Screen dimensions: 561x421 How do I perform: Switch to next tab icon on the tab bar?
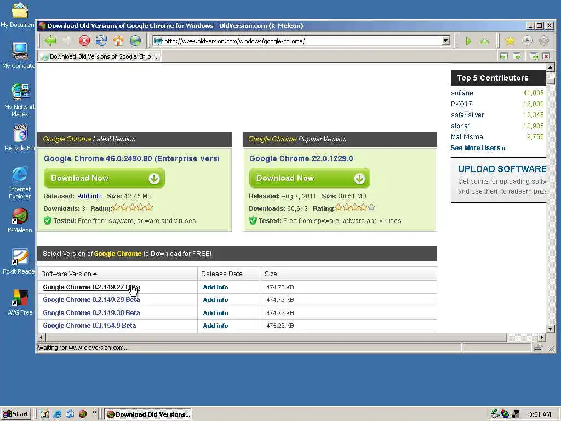(x=517, y=56)
